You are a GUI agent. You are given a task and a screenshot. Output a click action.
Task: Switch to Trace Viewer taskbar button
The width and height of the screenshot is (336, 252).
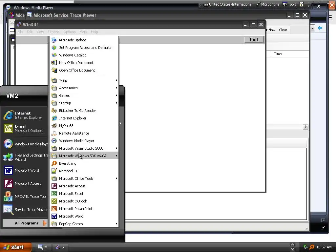click(43, 247)
